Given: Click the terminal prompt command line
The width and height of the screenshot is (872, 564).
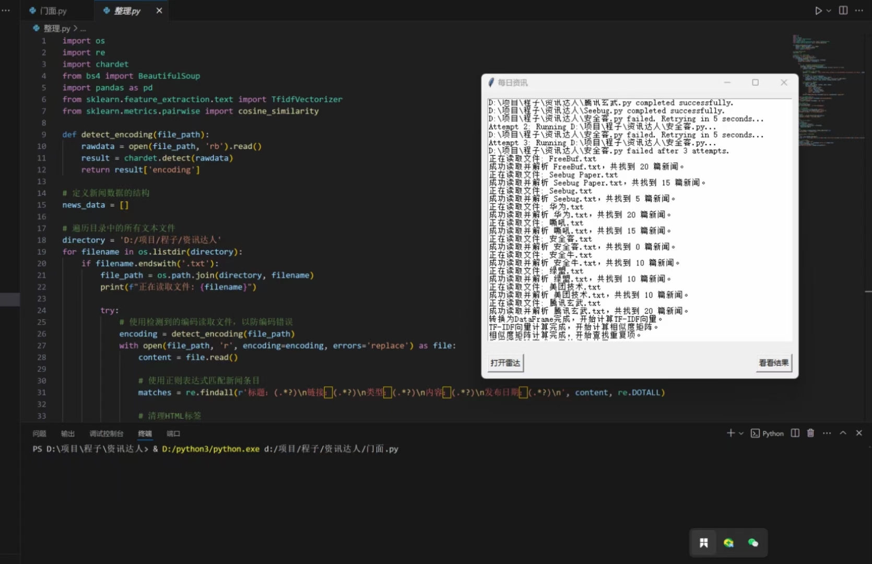Looking at the screenshot, I should (x=215, y=449).
